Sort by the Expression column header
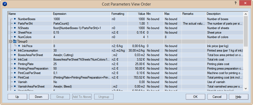This screenshot has width=253, height=105. click(82, 14)
